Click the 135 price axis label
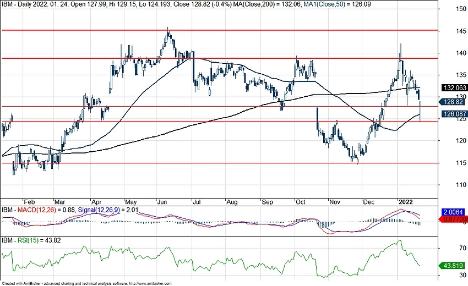This screenshot has width=468, height=286. click(461, 75)
